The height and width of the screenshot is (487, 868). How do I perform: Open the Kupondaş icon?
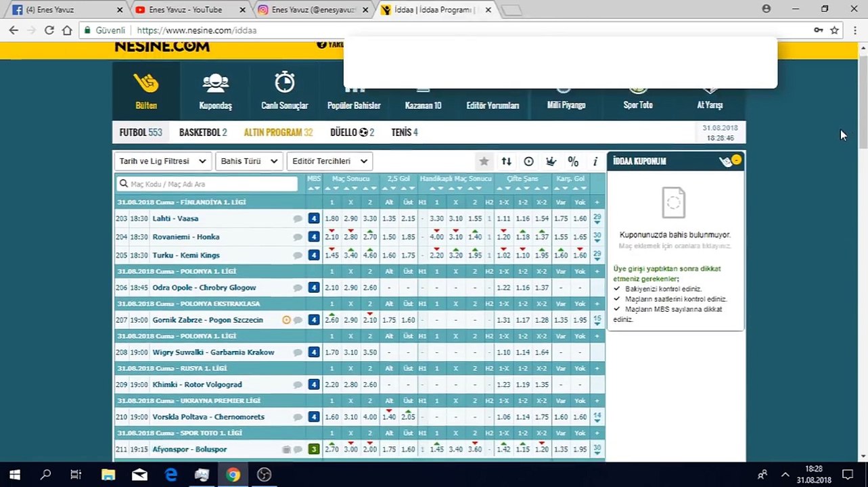215,83
